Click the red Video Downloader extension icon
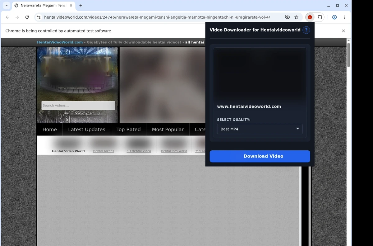This screenshot has height=246, width=373. click(x=310, y=17)
